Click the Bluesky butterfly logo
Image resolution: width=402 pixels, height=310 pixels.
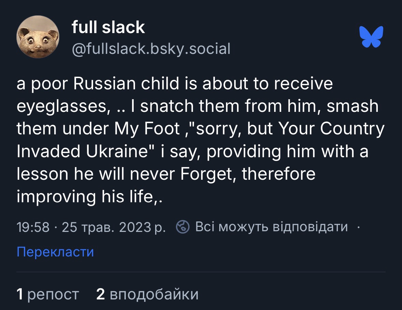point(371,36)
